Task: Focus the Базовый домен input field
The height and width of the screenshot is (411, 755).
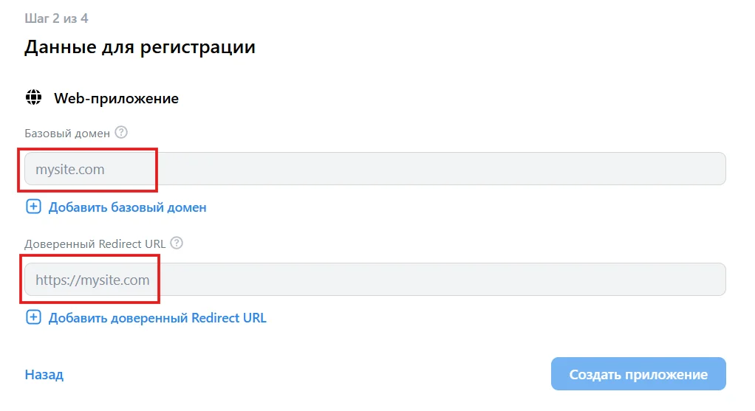Action: [x=375, y=169]
